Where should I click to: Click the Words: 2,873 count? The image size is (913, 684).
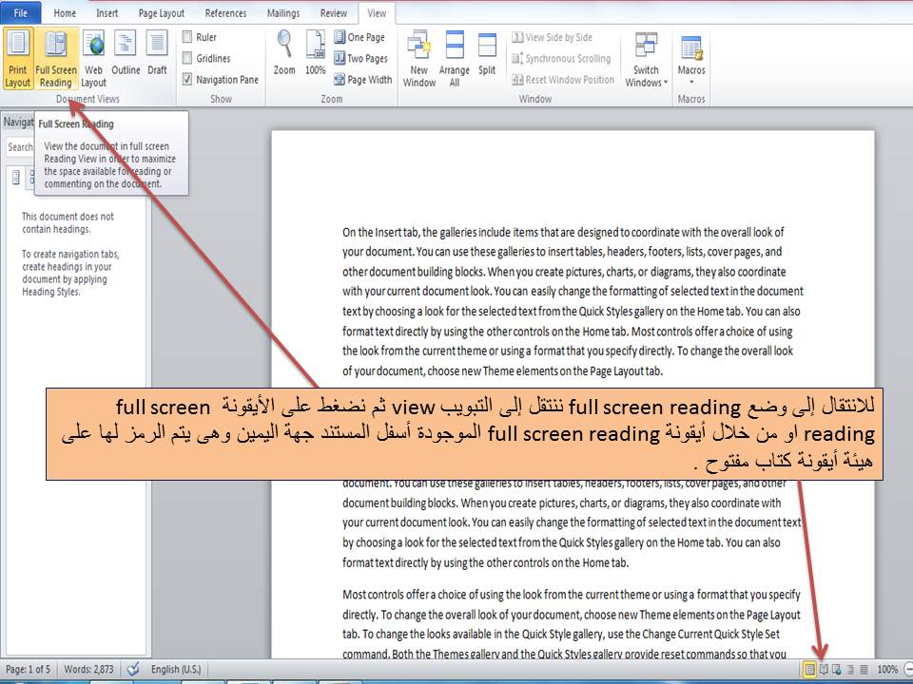click(88, 670)
